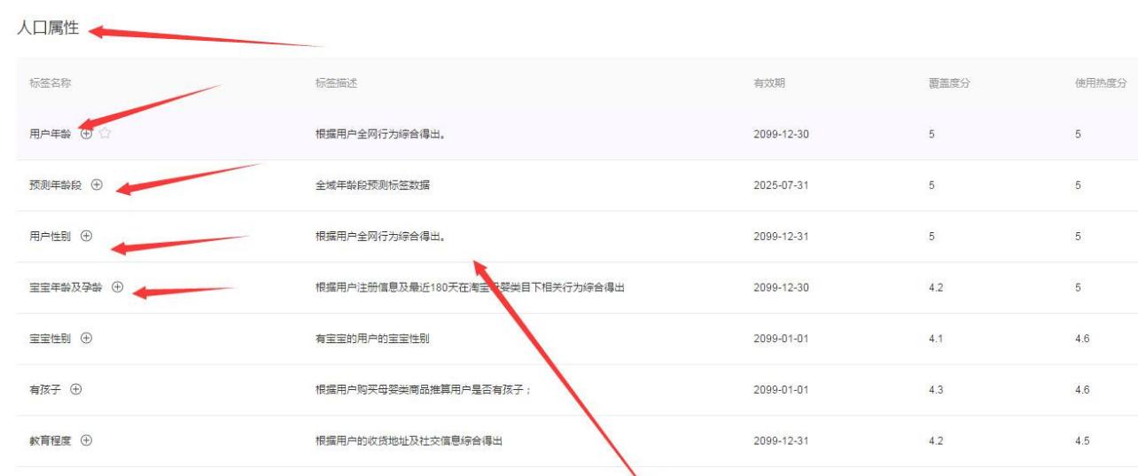Click 用户年龄 row date 2099-12-30

781,135
